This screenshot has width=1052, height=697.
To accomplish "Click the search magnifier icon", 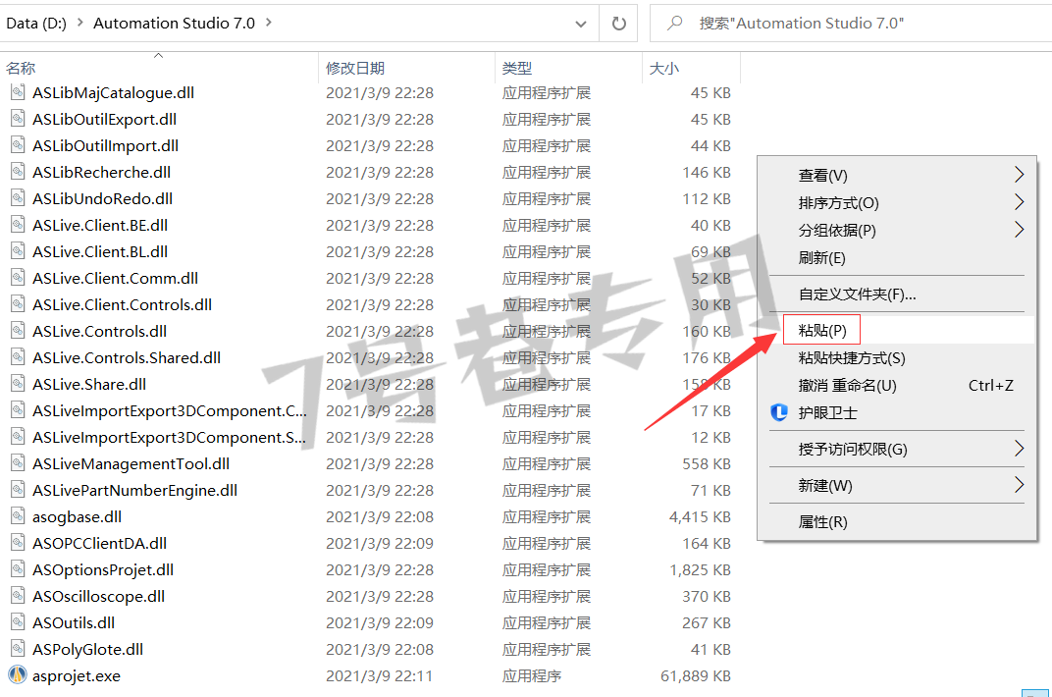I will (x=675, y=23).
